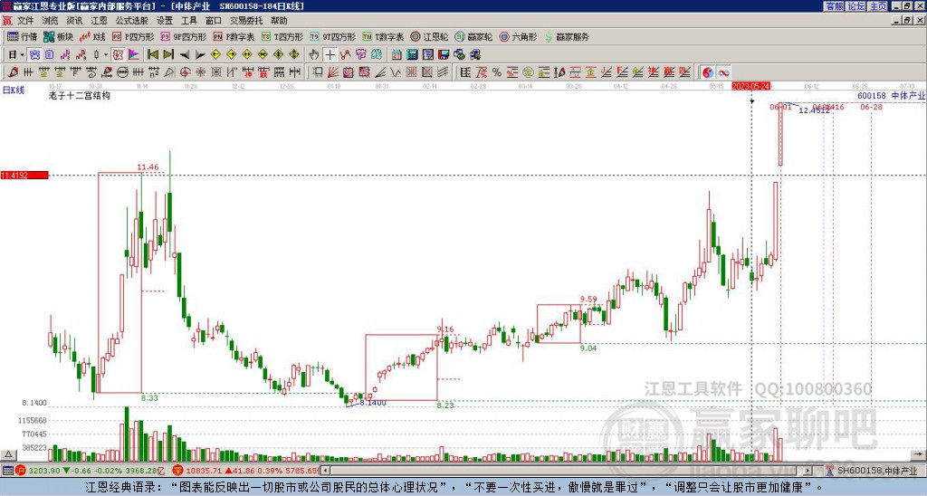Screen dimensions: 927x496
Task: Open the 帮助 menu
Action: 279,21
